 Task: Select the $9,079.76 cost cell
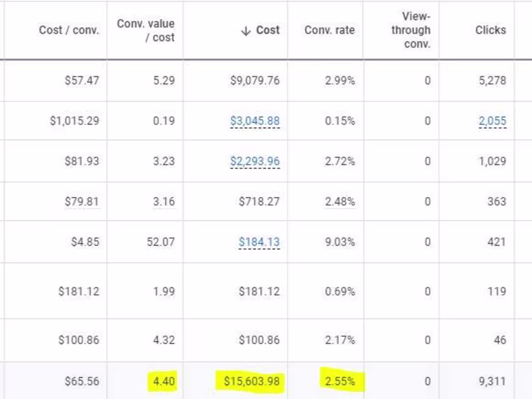click(x=255, y=80)
